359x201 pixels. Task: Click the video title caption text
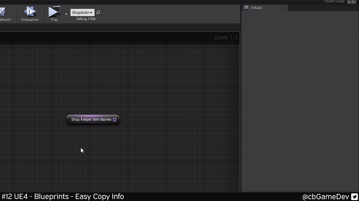point(63,197)
